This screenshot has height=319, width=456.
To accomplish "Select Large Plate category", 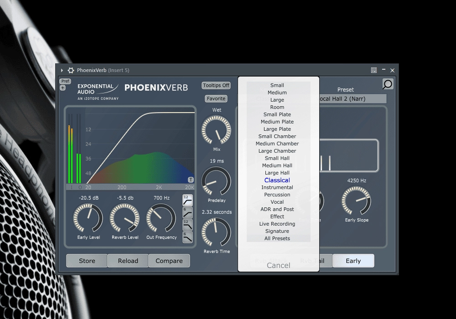I will (x=277, y=129).
